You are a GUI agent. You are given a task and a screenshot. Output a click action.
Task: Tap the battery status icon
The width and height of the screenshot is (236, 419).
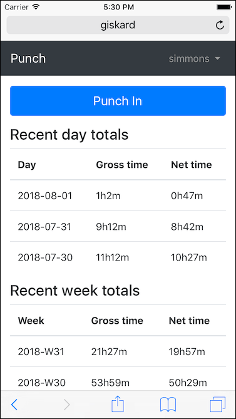tap(223, 7)
